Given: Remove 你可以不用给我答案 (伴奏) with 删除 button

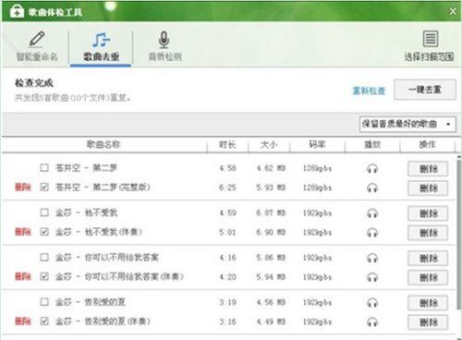Looking at the screenshot, I should (428, 277).
